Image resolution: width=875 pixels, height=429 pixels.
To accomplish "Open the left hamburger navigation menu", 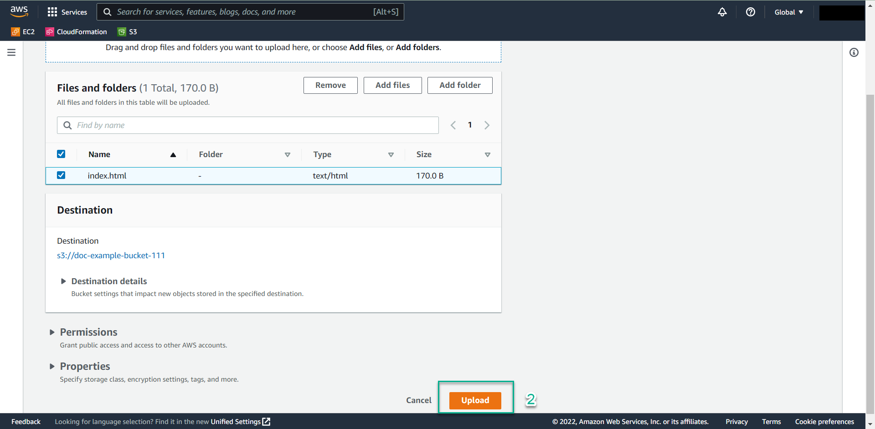I will 11,52.
